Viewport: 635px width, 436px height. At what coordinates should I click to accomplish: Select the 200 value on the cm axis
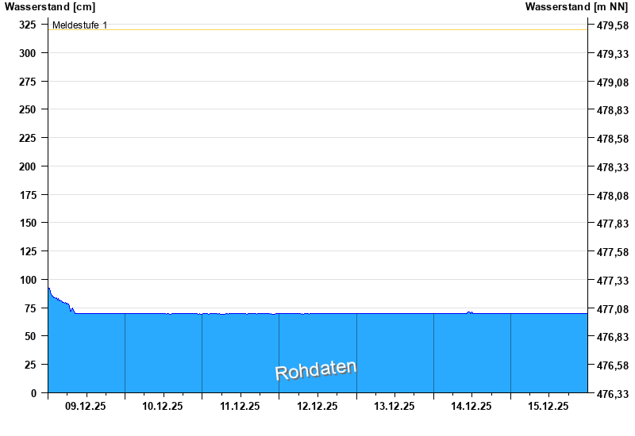click(27, 166)
